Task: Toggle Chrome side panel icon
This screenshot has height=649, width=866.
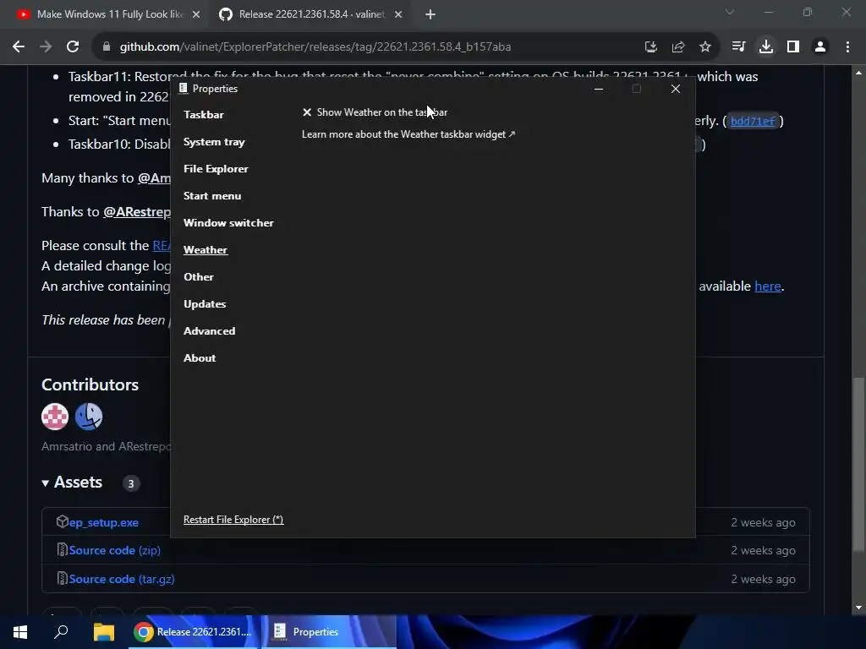Action: click(793, 47)
